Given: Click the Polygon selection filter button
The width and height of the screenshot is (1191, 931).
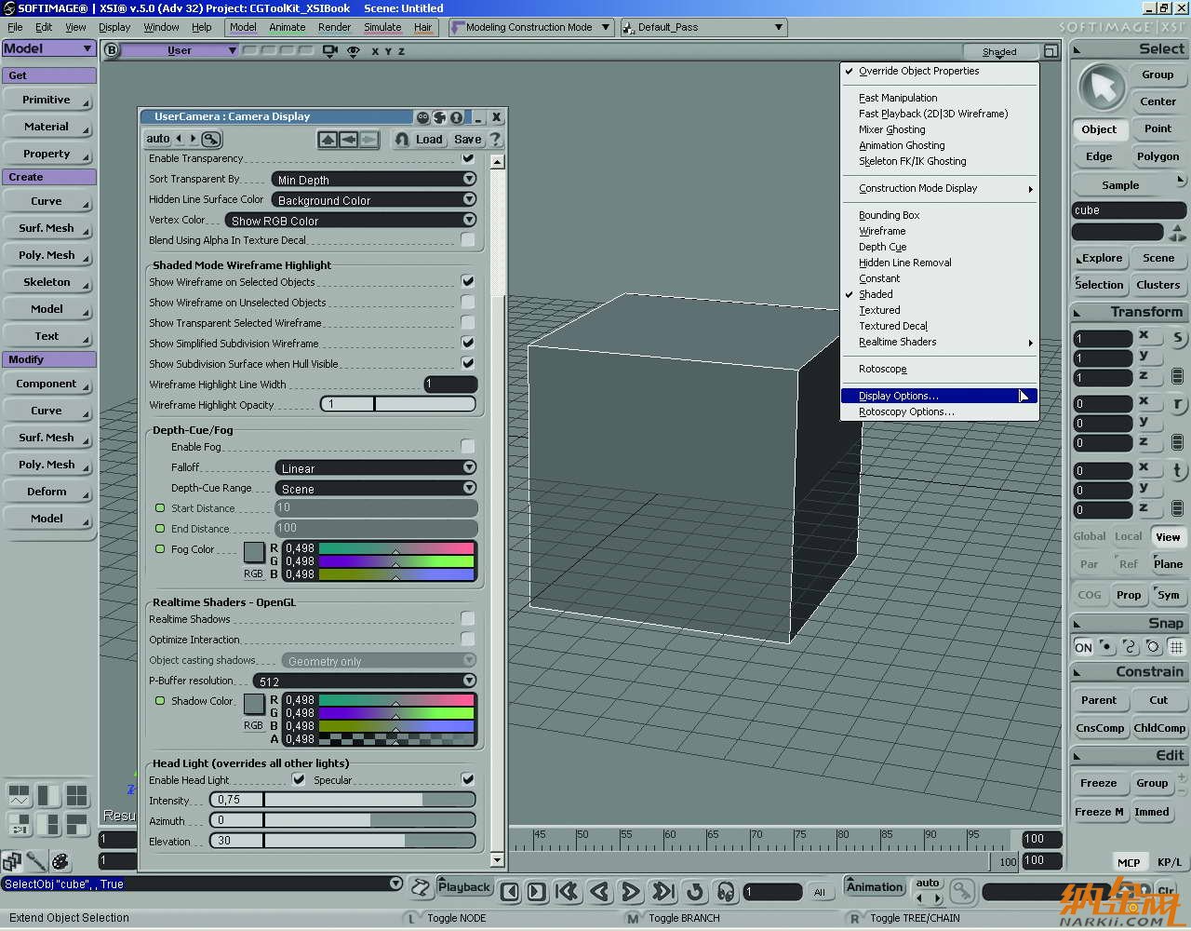Looking at the screenshot, I should pos(1158,156).
